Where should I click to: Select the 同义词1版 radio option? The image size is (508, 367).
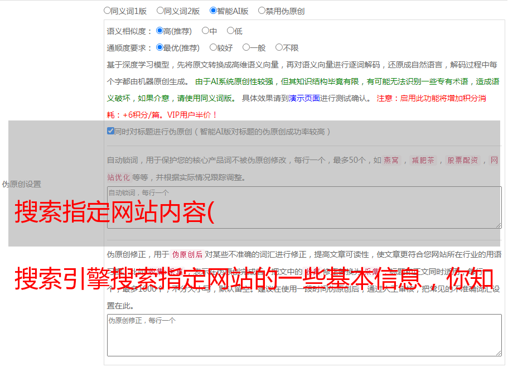click(107, 11)
